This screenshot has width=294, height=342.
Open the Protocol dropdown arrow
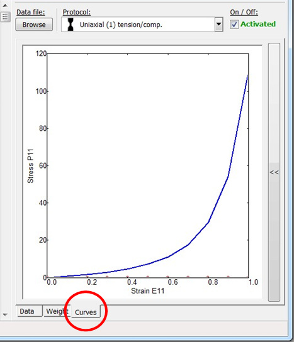tap(218, 25)
